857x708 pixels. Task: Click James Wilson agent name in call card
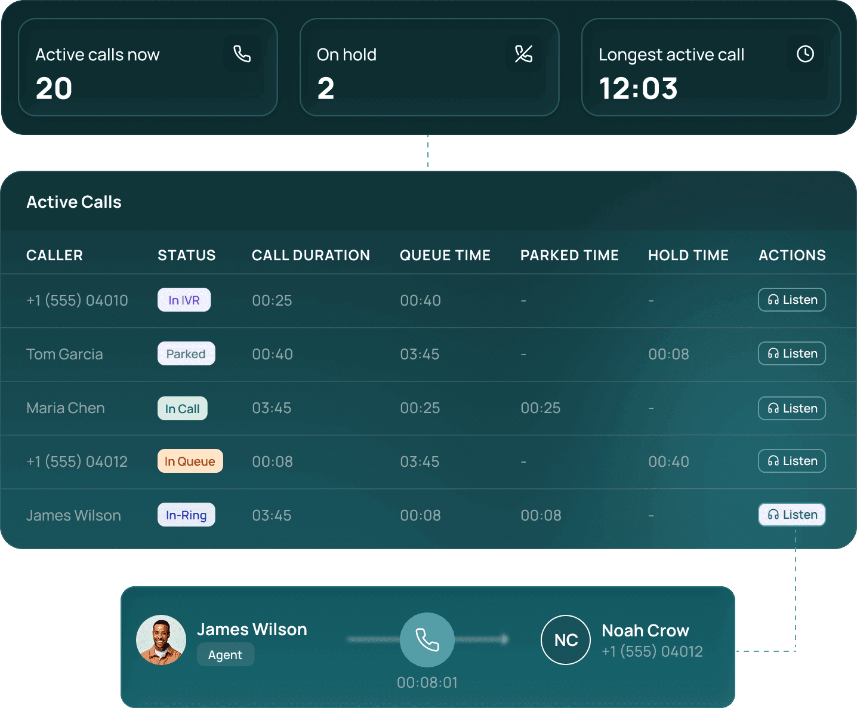(x=252, y=629)
